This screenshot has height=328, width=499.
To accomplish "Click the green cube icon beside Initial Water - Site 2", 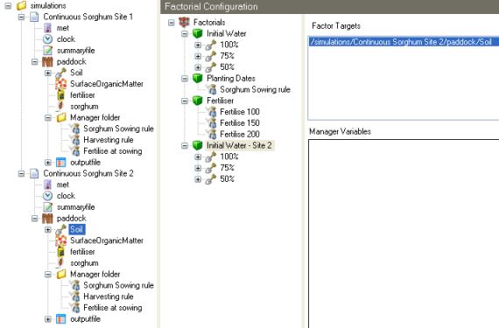I will click(198, 145).
